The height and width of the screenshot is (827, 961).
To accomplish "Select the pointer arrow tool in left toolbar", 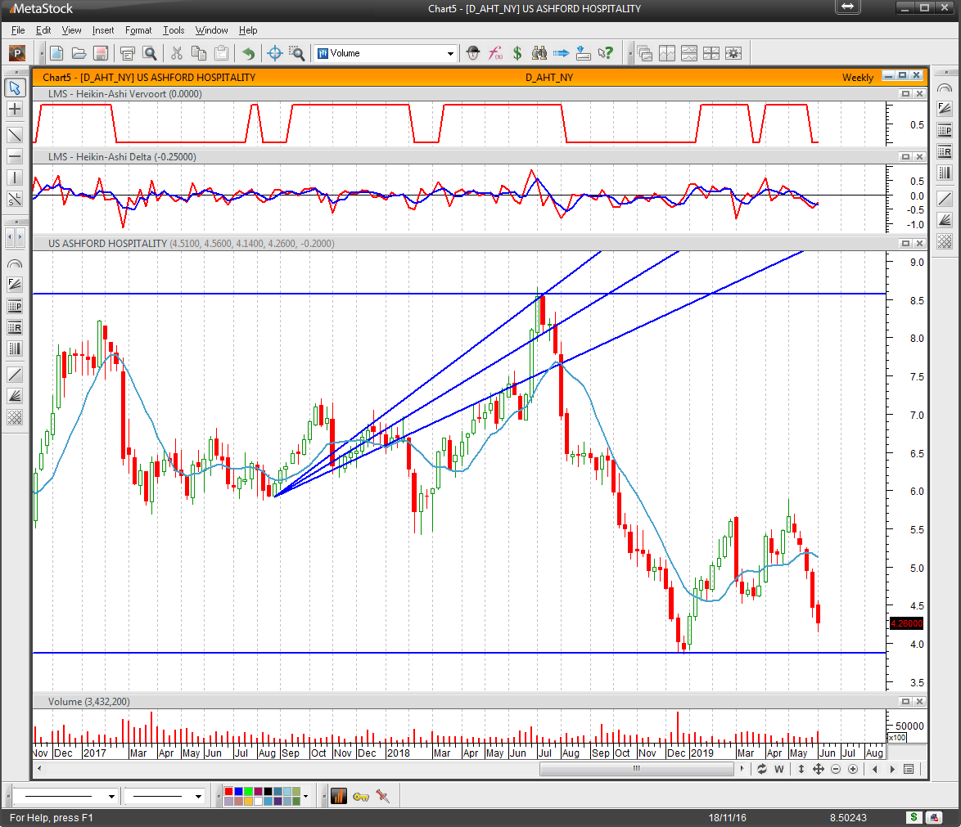I will point(15,88).
